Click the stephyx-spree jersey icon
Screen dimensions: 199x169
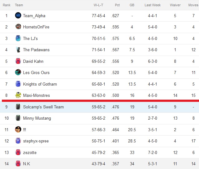point(18,141)
